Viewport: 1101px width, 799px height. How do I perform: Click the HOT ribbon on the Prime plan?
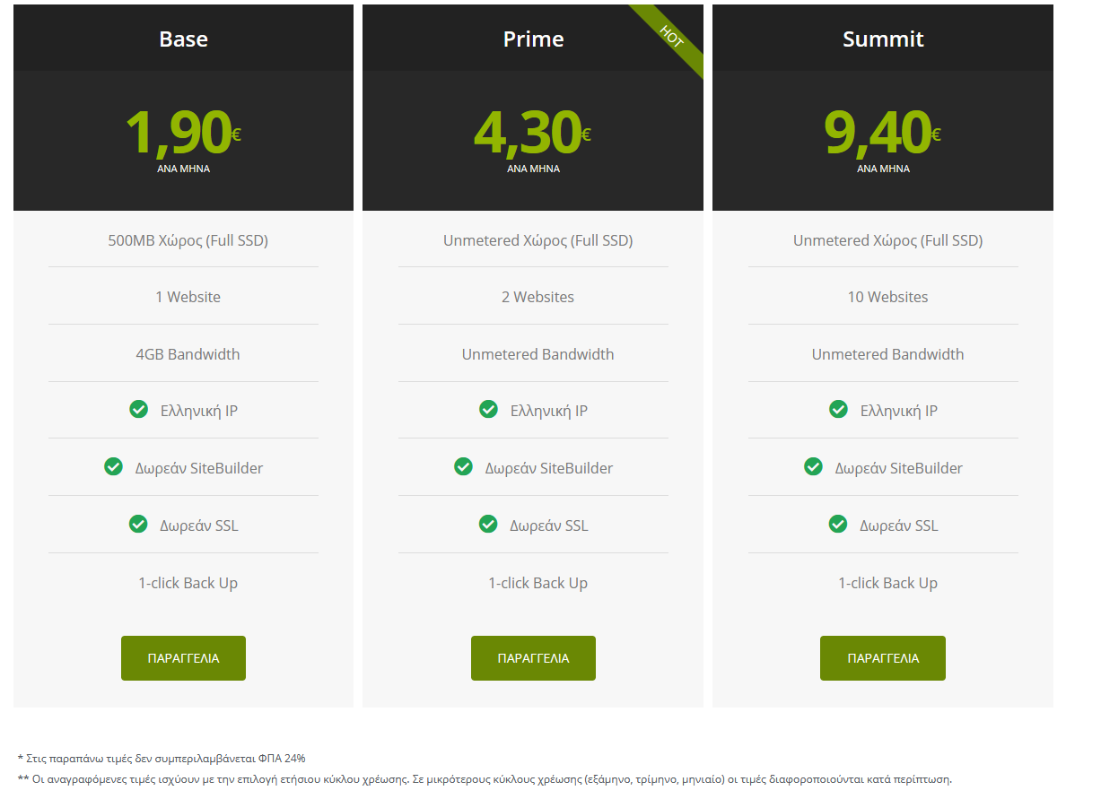[x=671, y=35]
